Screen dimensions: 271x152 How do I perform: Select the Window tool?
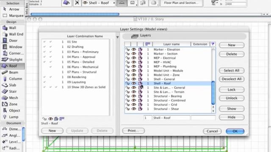[x=12, y=47]
